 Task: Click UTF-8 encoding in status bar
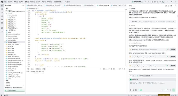coord(139,95)
